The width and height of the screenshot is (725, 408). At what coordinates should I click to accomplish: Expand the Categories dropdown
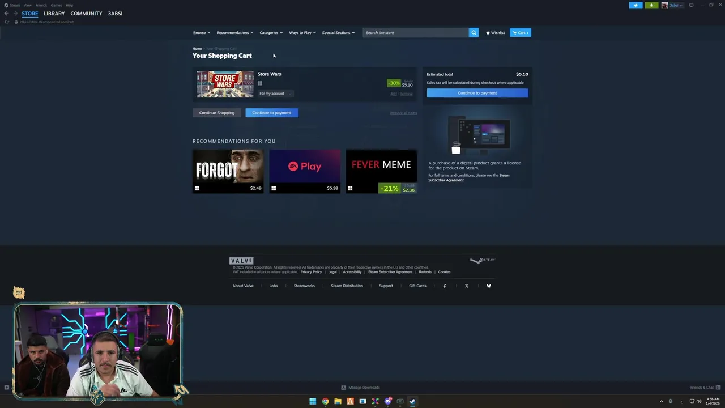click(271, 33)
